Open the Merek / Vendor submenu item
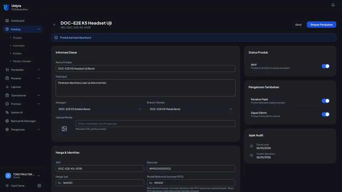342x192 pixels. (22, 61)
